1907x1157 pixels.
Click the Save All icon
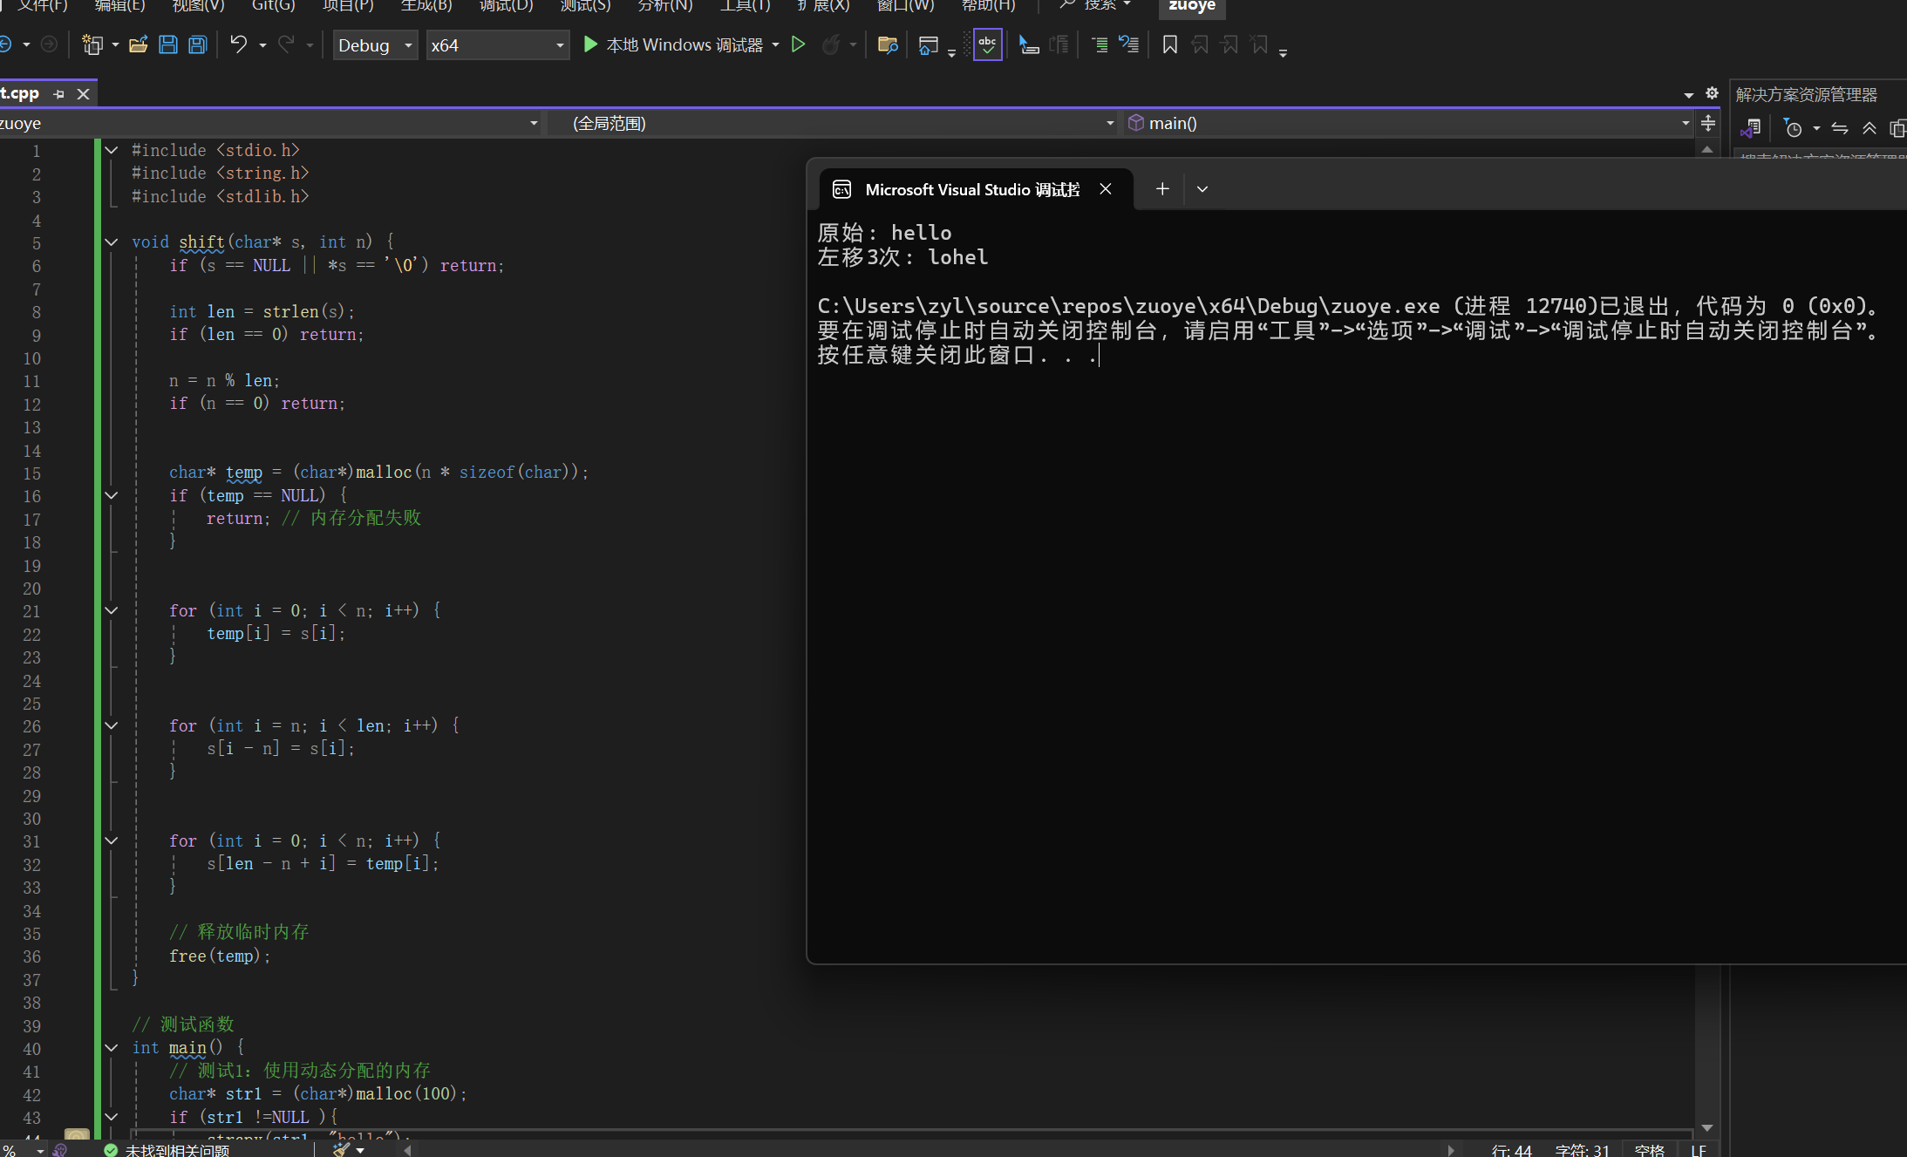pyautogui.click(x=198, y=44)
